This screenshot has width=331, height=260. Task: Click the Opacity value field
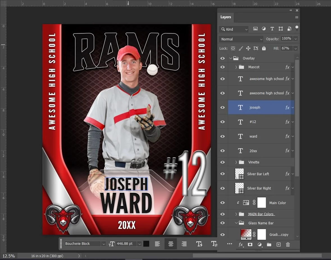coord(287,39)
